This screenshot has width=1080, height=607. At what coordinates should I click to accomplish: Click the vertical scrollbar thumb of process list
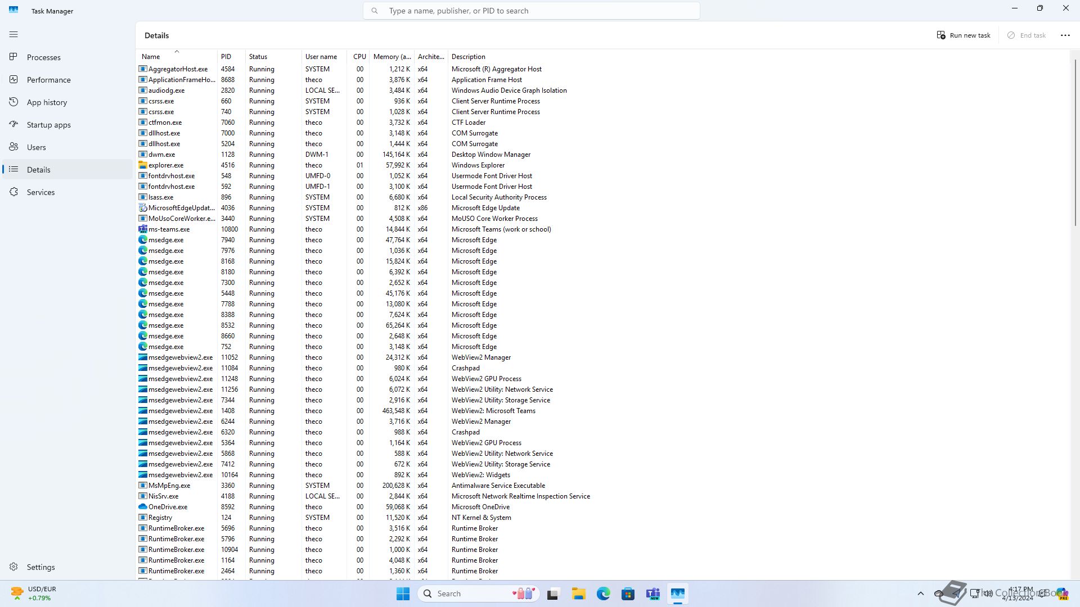point(1075,143)
